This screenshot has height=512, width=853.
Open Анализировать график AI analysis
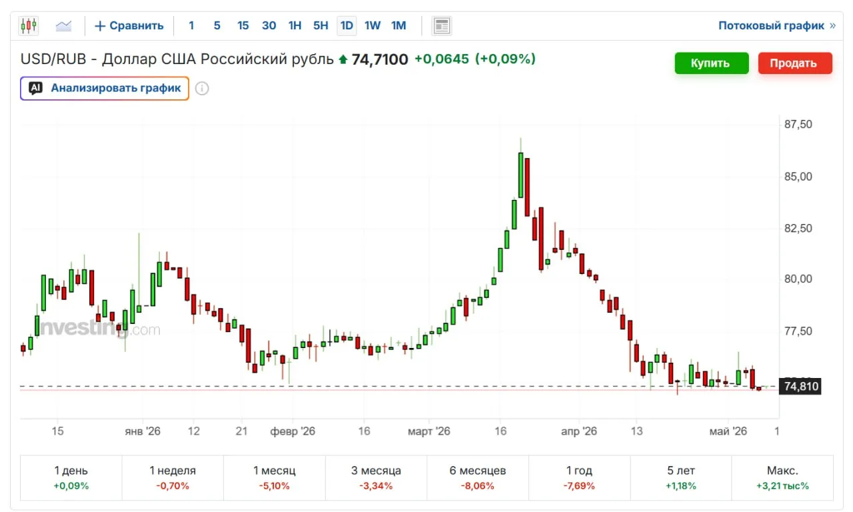(x=105, y=89)
